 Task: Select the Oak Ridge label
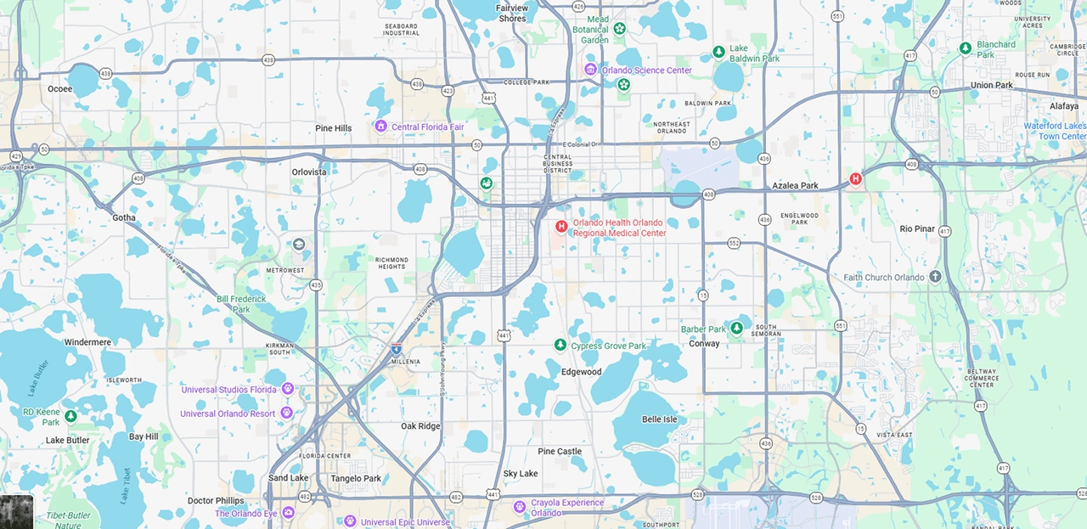click(x=420, y=426)
